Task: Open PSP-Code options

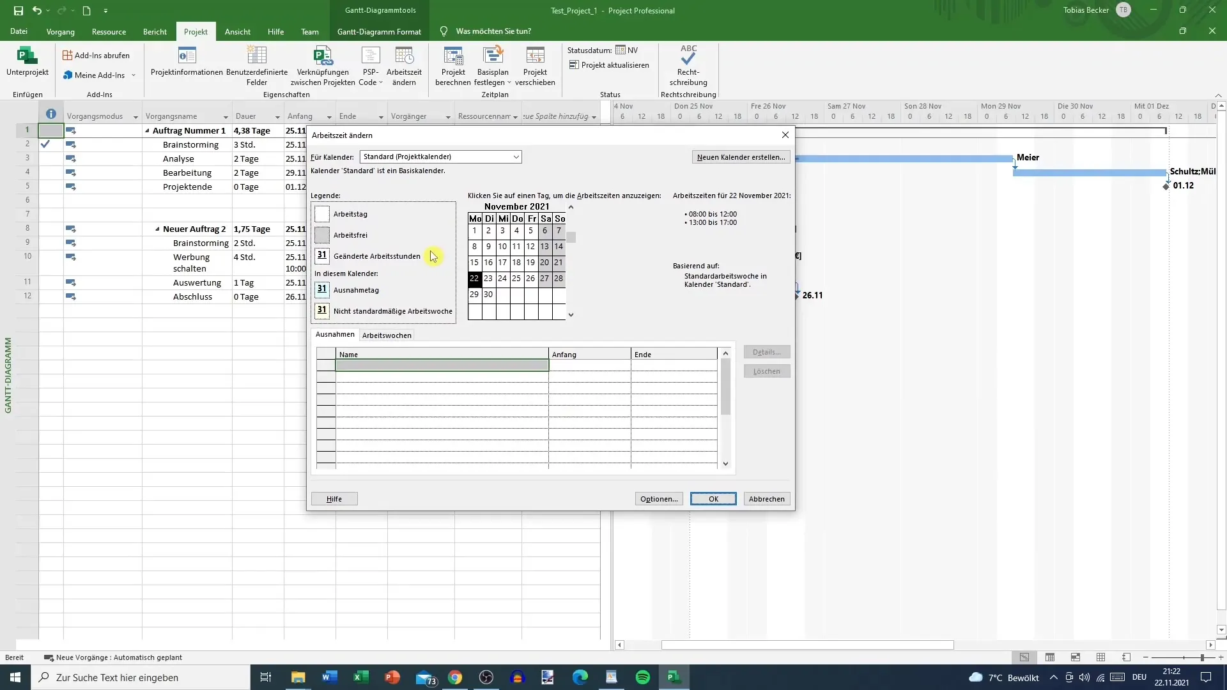Action: click(371, 66)
